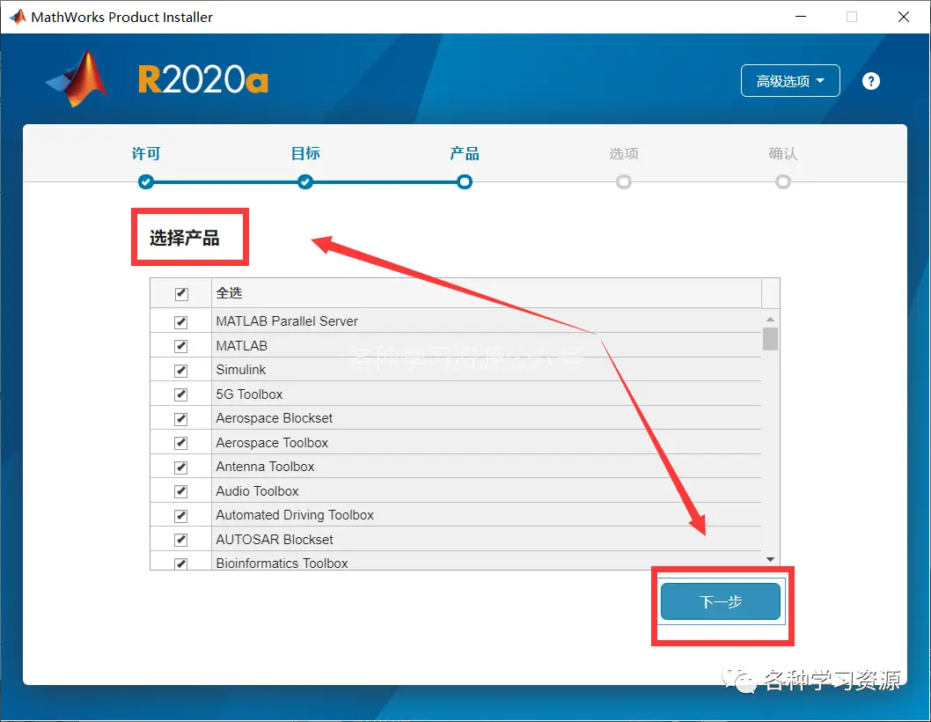Toggle the AUTOSAR Blockset checkbox

[181, 540]
